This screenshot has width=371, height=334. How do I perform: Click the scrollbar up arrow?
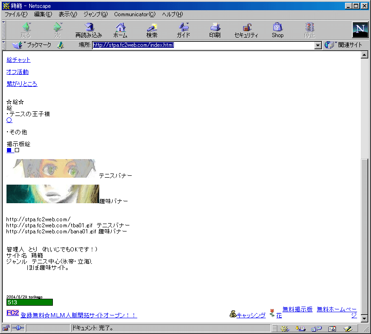365,55
